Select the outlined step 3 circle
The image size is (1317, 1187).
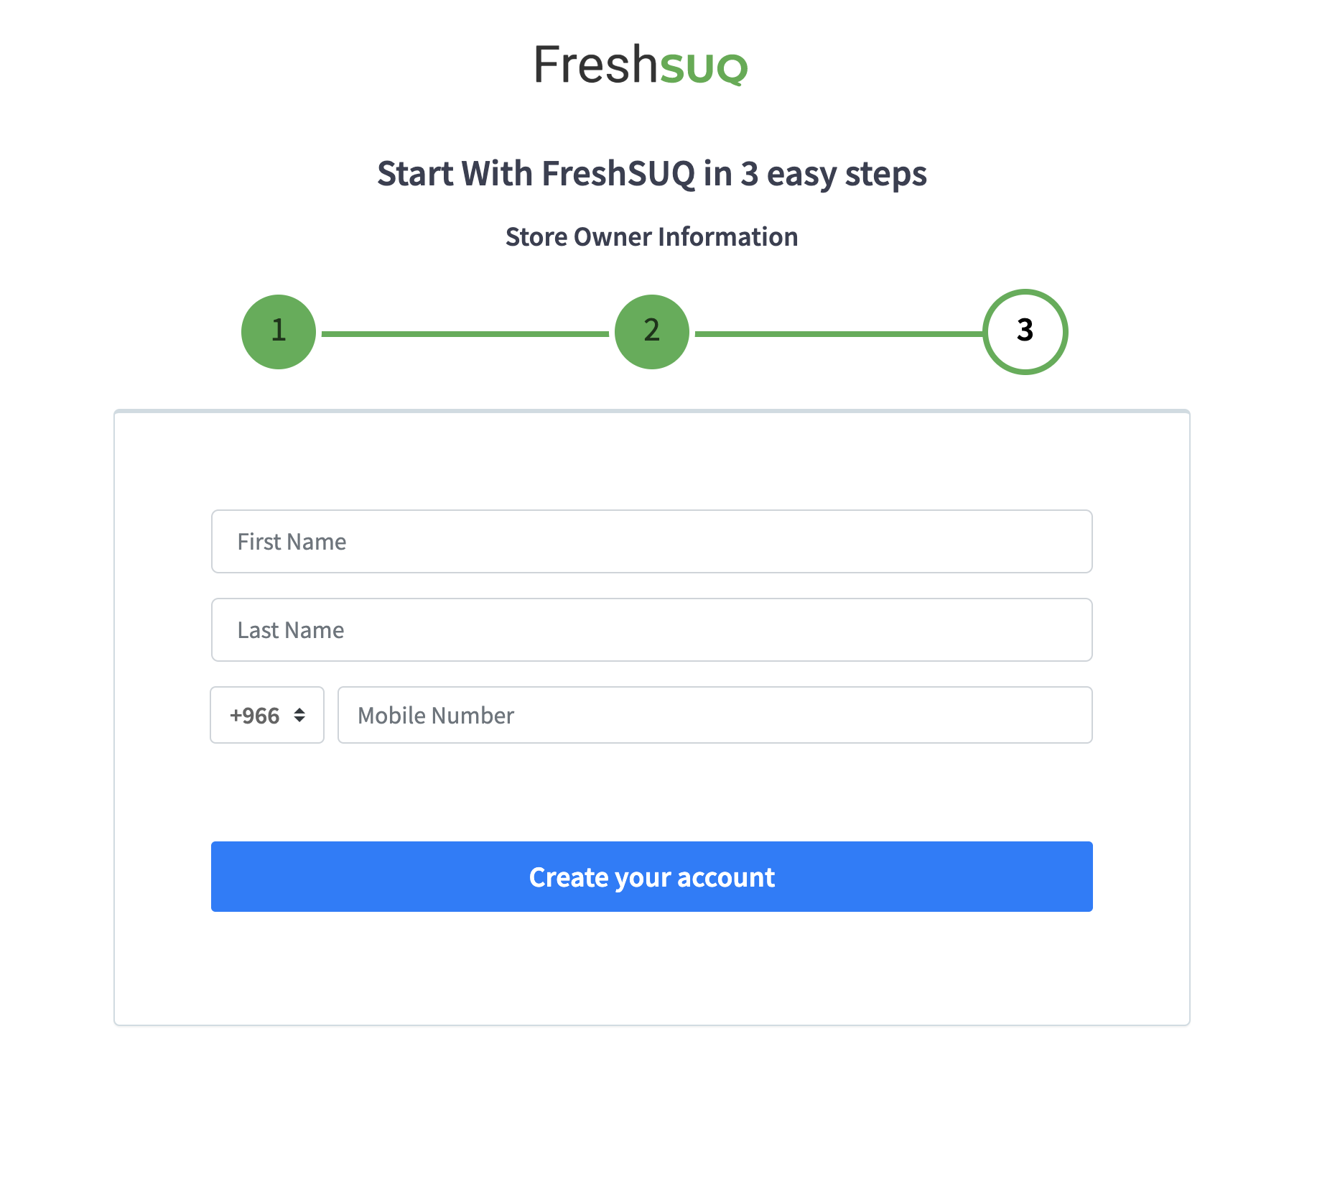pyautogui.click(x=1025, y=332)
